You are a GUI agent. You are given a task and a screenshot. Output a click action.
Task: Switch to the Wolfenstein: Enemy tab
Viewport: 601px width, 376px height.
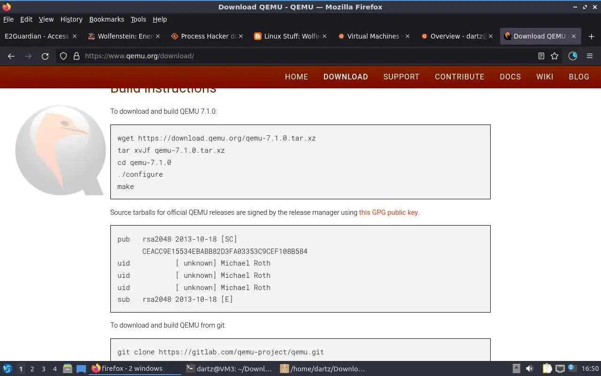pos(124,36)
